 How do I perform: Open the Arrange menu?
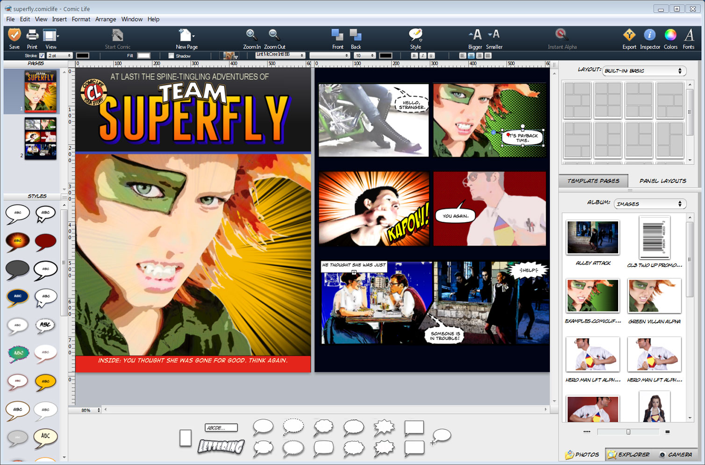(x=106, y=19)
